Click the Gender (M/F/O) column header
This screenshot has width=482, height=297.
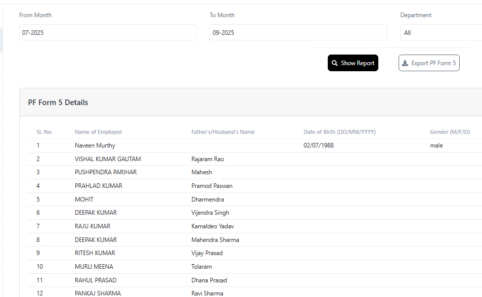click(450, 132)
